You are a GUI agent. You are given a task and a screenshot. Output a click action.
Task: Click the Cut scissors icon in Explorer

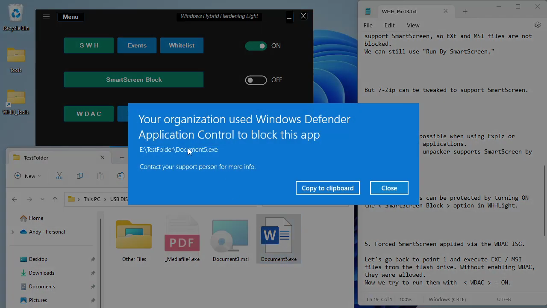point(59,176)
